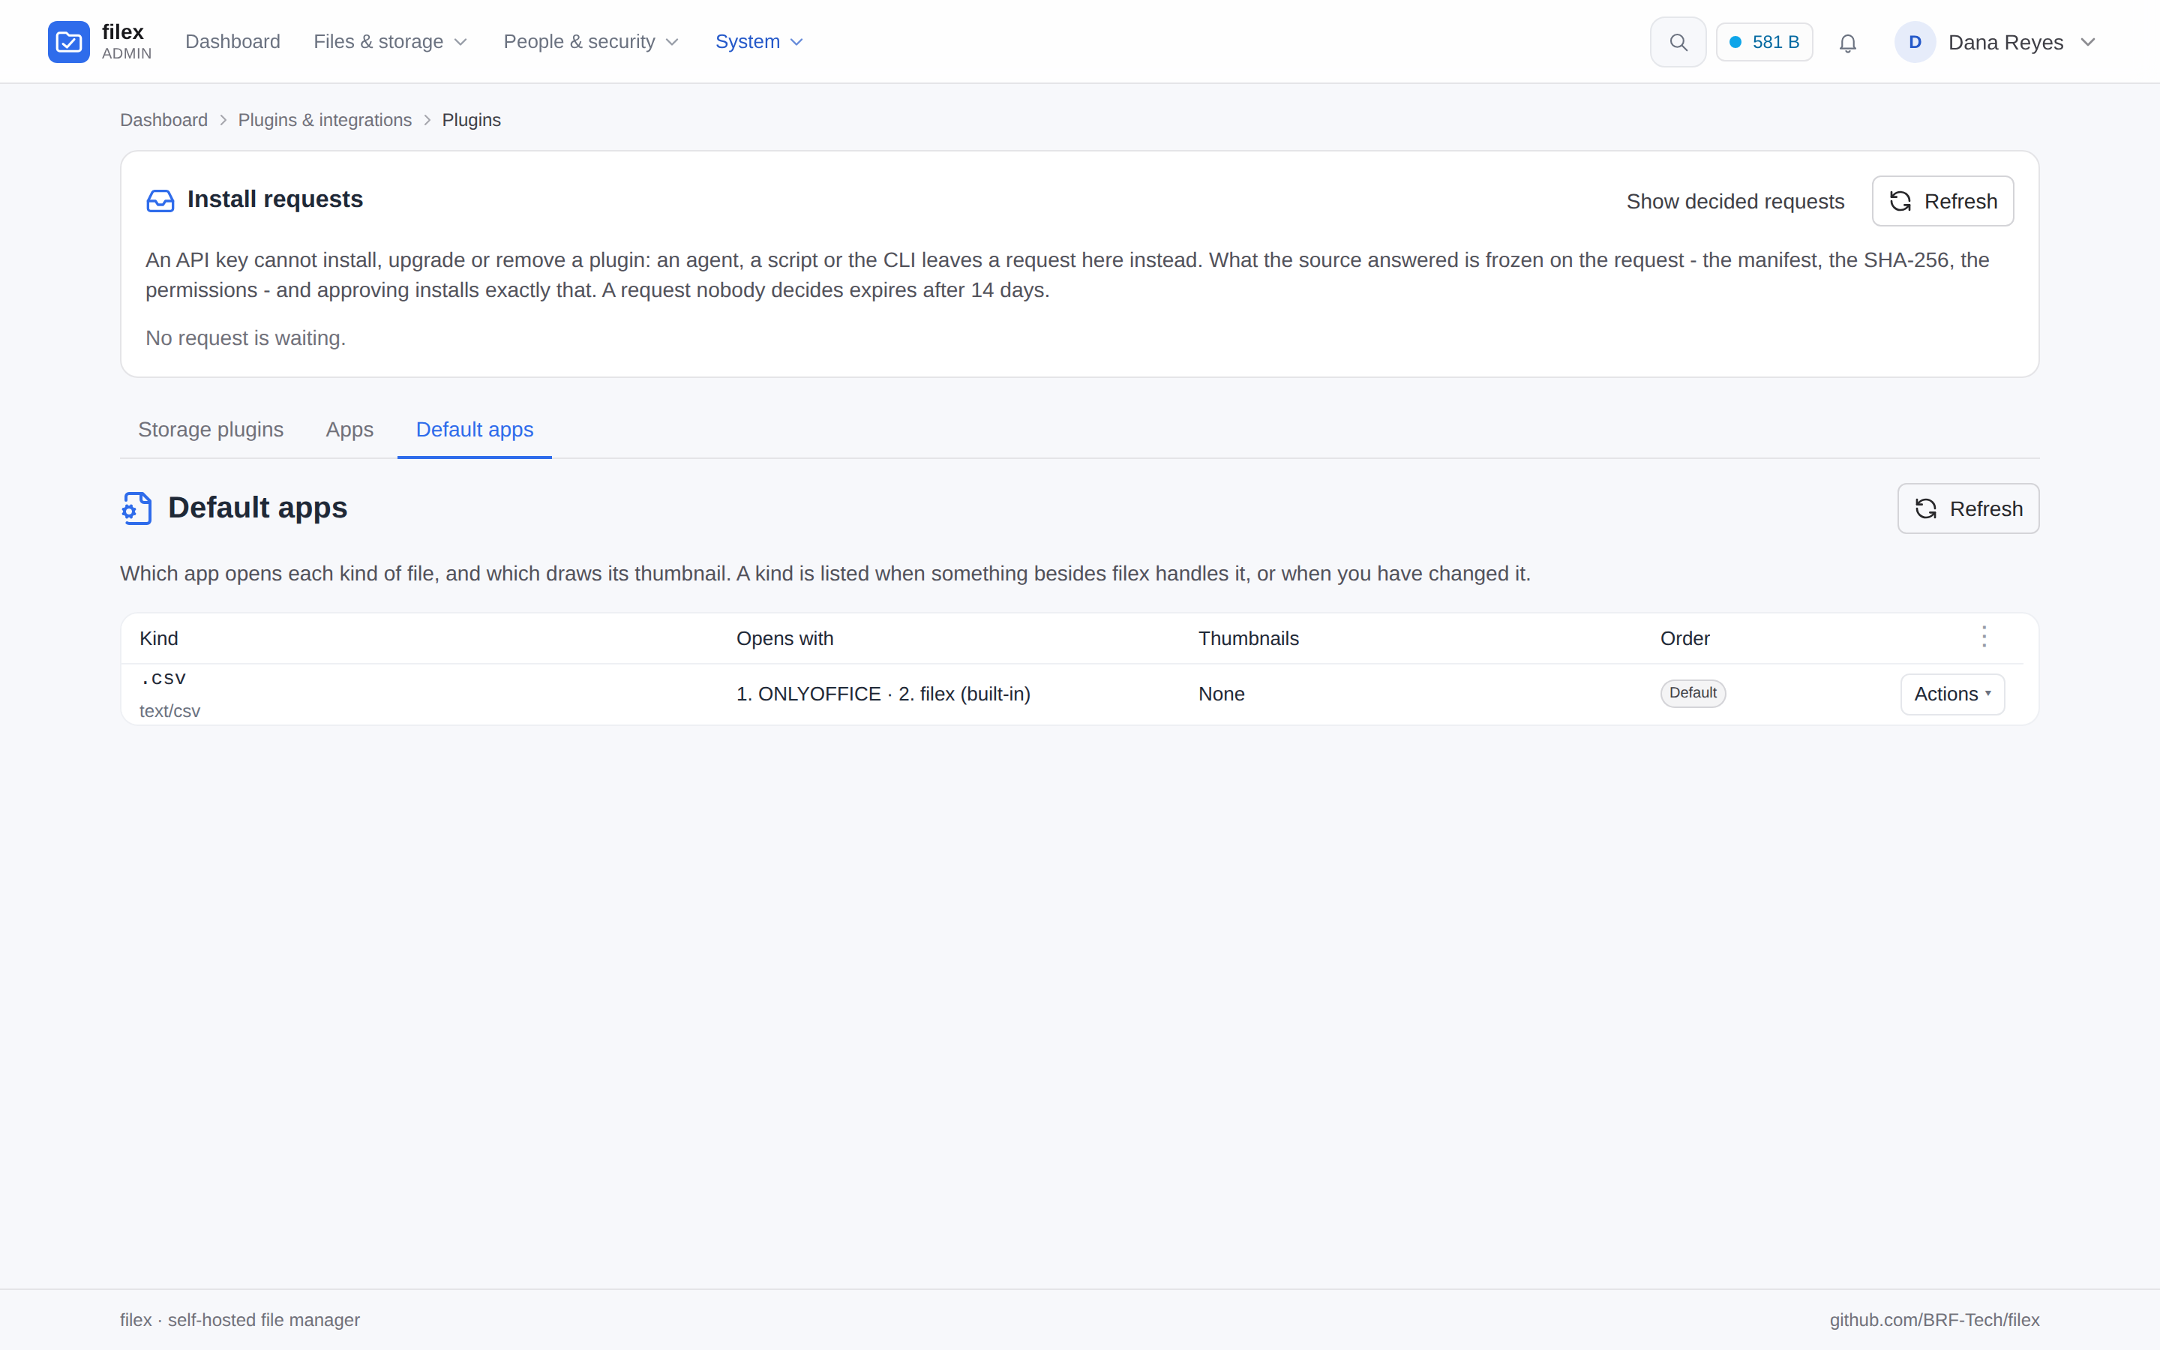This screenshot has width=2160, height=1350.
Task: Open Plugins & integrations breadcrumb link
Action: pyautogui.click(x=325, y=120)
